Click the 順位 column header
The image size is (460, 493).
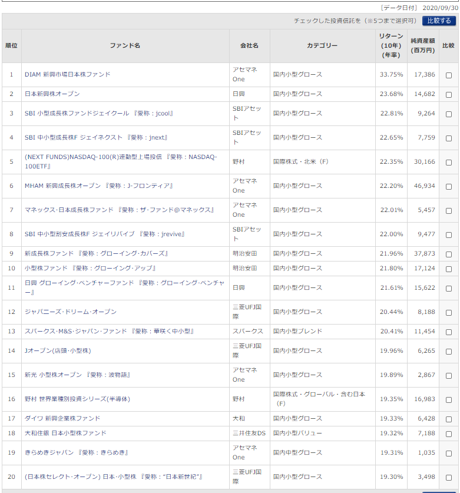pos(11,46)
